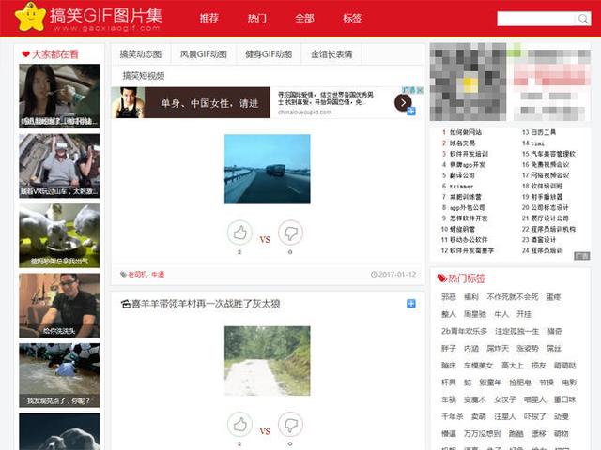
Task: Go to the 标签 navigation item
Action: [x=352, y=19]
